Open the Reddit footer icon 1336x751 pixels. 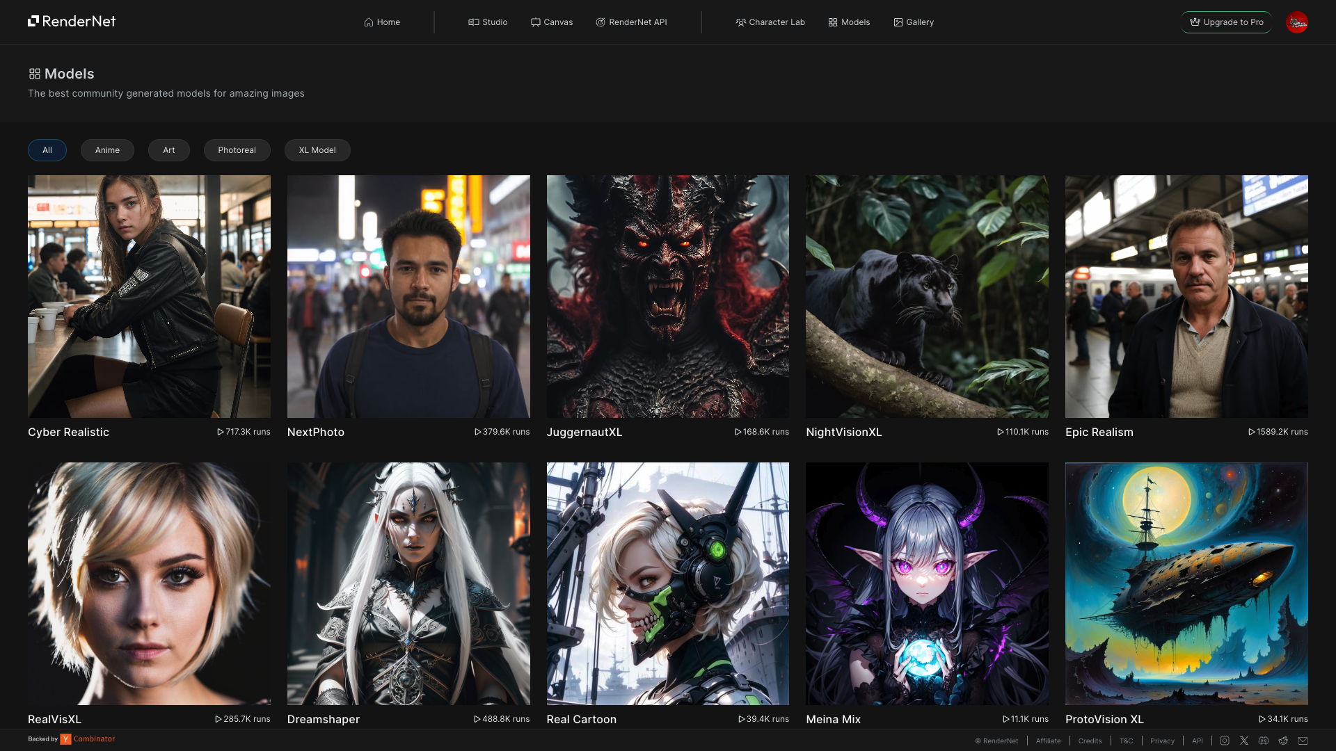[x=1283, y=741]
